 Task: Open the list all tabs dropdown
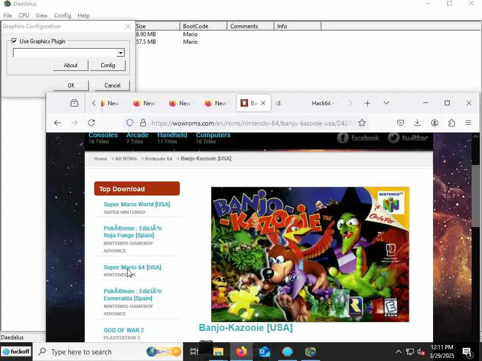[386, 103]
